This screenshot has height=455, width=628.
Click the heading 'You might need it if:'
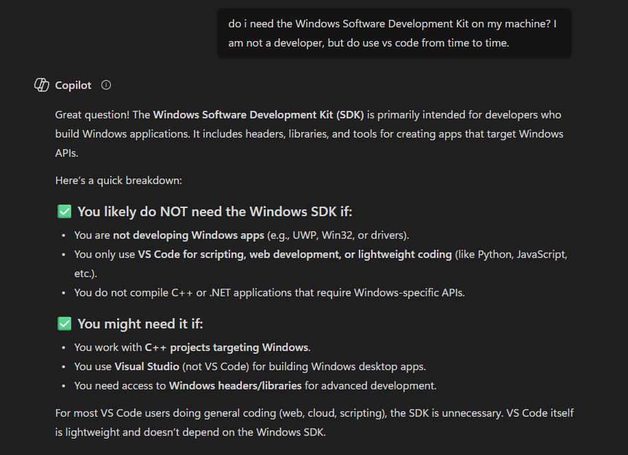140,324
